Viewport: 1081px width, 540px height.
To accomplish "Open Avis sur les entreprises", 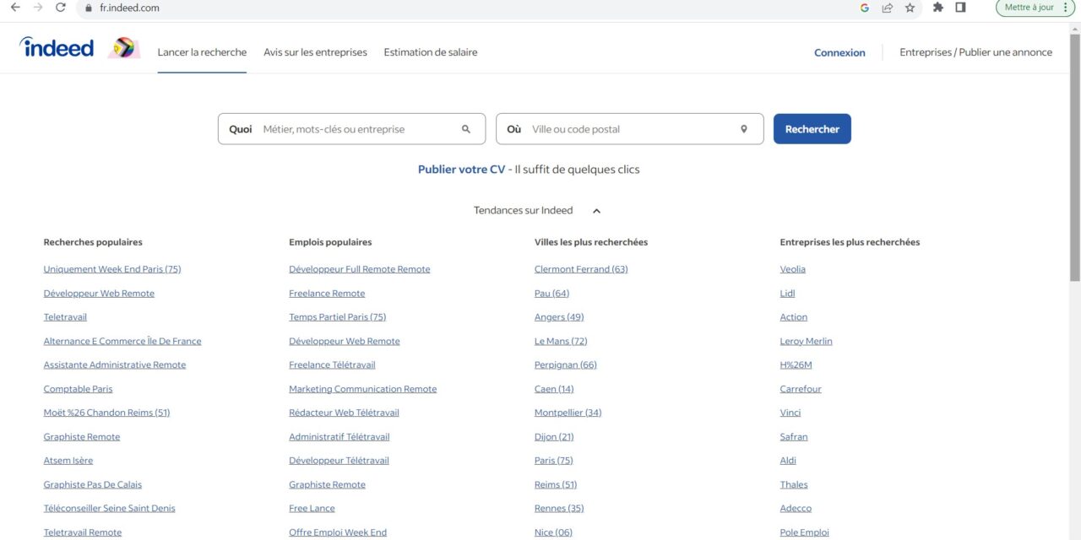I will [315, 52].
